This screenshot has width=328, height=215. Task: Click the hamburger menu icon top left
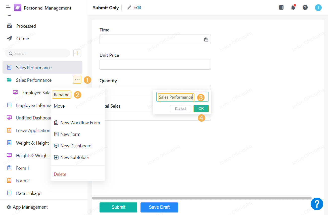pyautogui.click(x=8, y=8)
